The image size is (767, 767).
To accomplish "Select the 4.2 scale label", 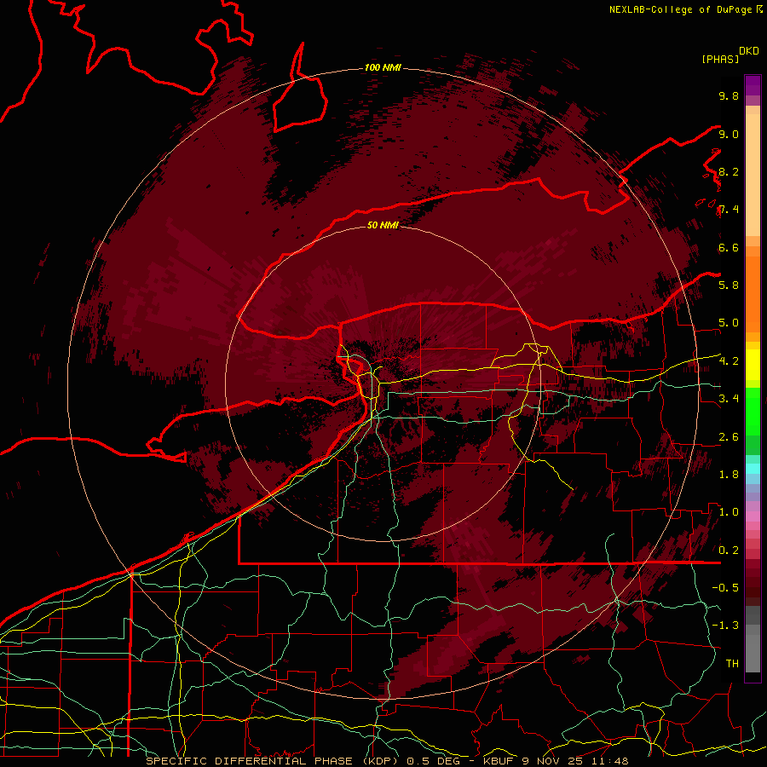I will [729, 361].
